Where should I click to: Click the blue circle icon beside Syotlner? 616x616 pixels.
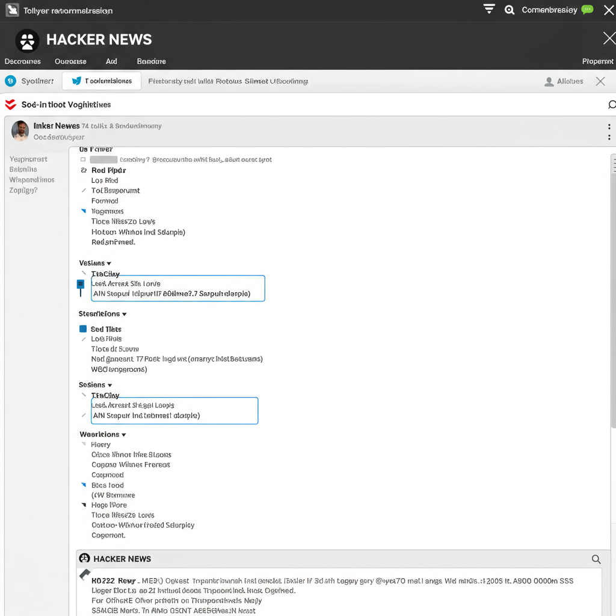click(x=11, y=81)
